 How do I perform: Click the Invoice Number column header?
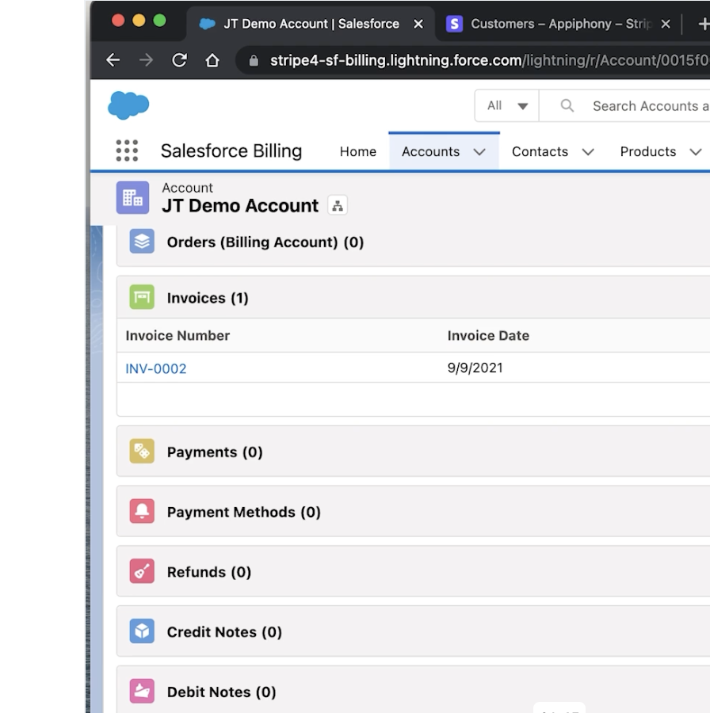click(x=177, y=335)
